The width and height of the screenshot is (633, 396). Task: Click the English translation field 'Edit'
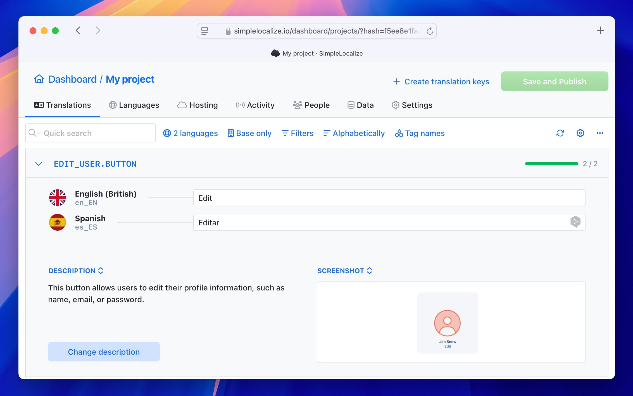[389, 198]
